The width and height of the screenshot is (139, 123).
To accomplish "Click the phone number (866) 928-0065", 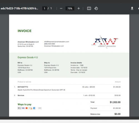I will click(49, 44).
